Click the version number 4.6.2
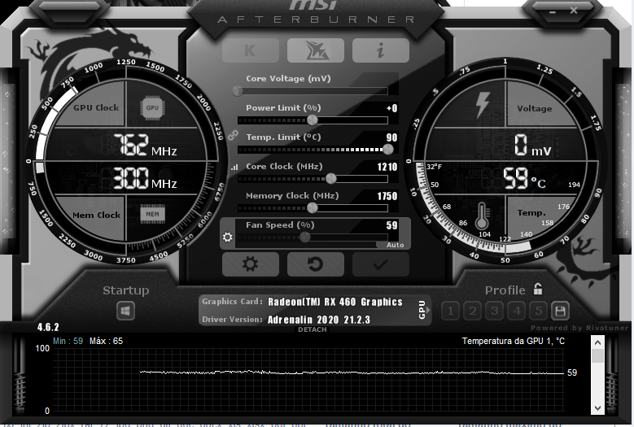Image resolution: width=634 pixels, height=427 pixels. point(48,327)
